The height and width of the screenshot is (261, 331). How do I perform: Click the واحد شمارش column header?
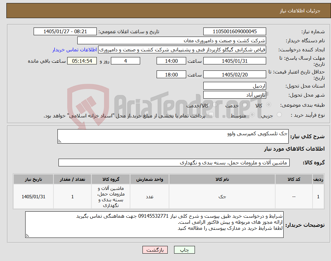(150, 179)
